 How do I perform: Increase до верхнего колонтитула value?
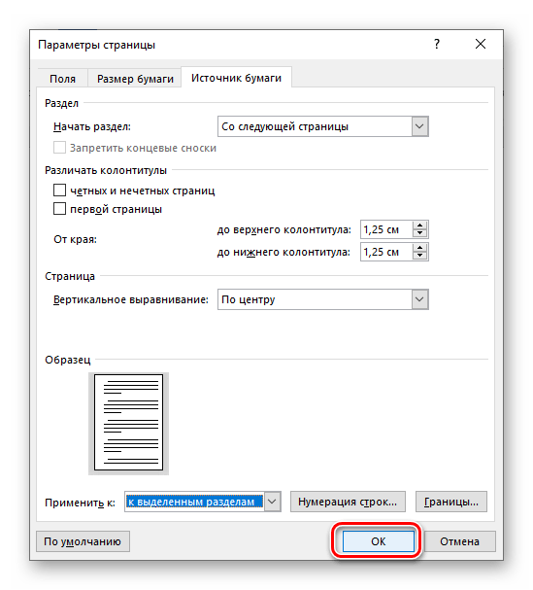tap(419, 225)
